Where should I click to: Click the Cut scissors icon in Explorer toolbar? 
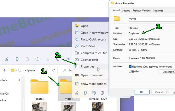click(7, 59)
